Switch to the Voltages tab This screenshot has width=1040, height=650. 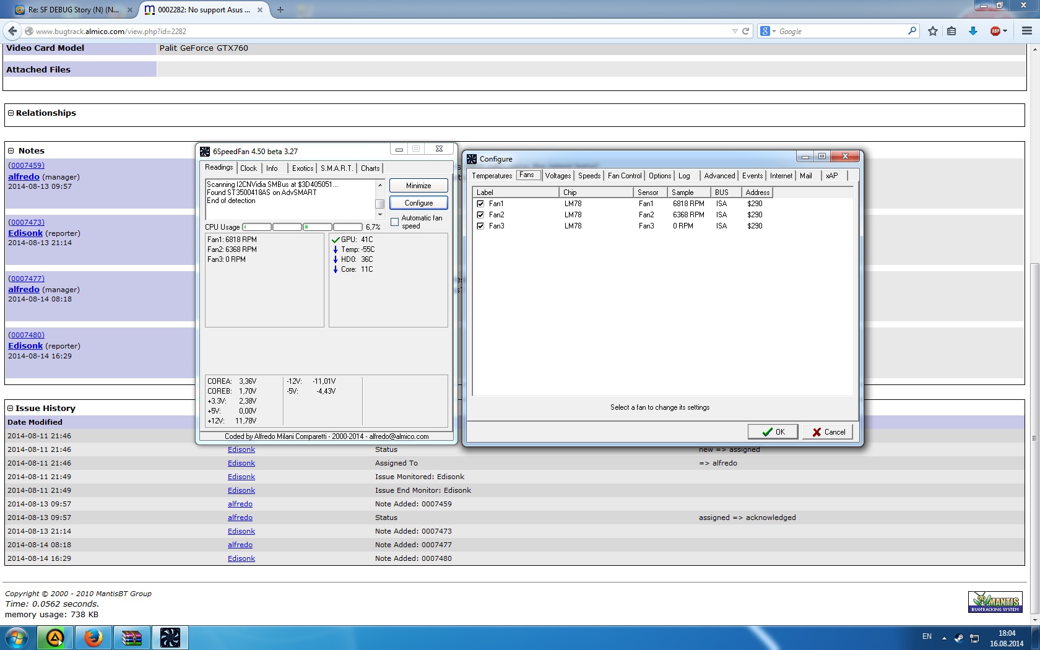click(558, 176)
